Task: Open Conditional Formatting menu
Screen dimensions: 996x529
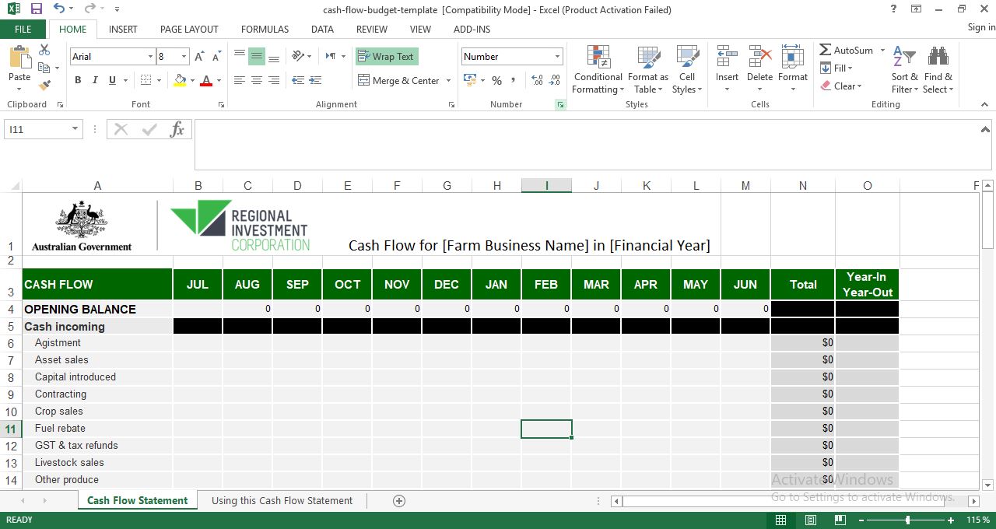Action: coord(598,70)
